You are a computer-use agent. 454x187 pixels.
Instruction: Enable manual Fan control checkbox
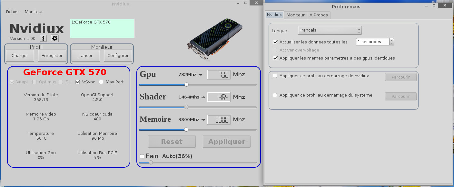tap(142, 156)
